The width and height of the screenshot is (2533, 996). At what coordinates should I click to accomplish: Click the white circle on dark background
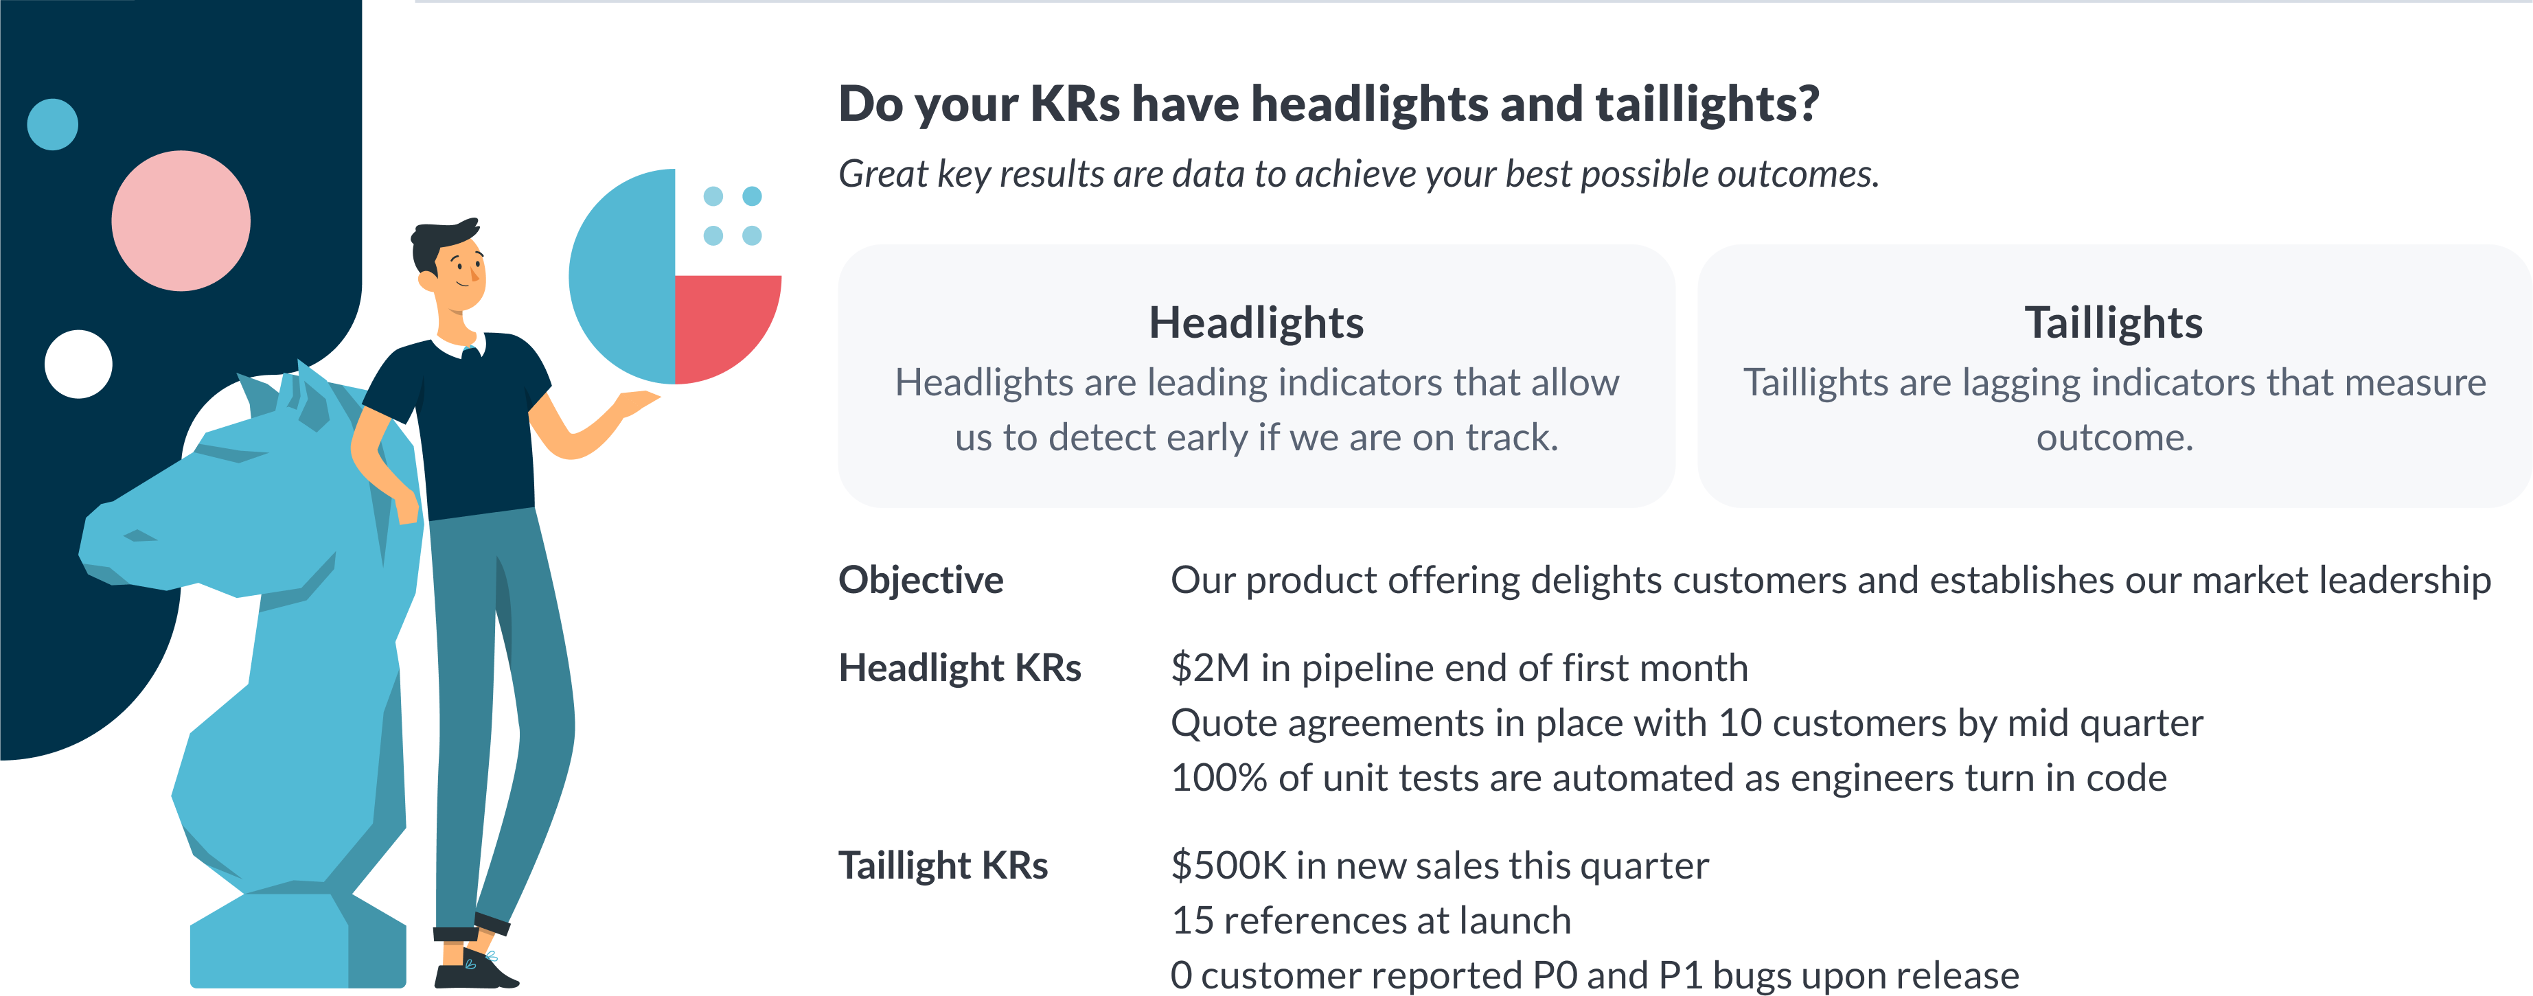point(79,364)
